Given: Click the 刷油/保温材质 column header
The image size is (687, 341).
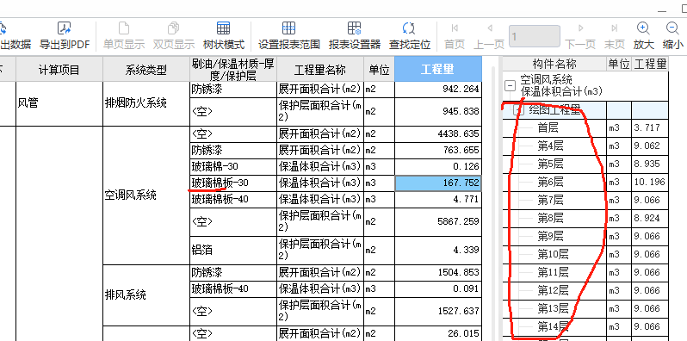Looking at the screenshot, I should click(233, 69).
